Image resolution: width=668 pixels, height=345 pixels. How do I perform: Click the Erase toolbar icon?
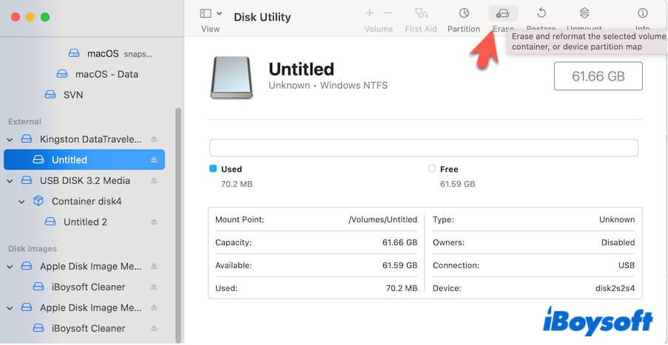coord(503,13)
